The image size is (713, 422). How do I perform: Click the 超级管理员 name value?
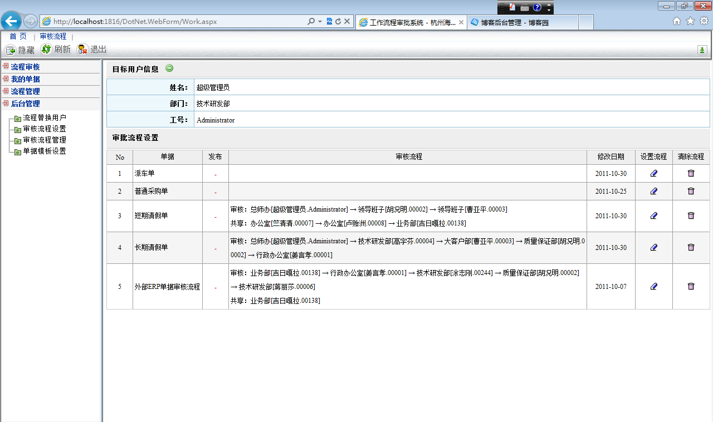(x=213, y=87)
